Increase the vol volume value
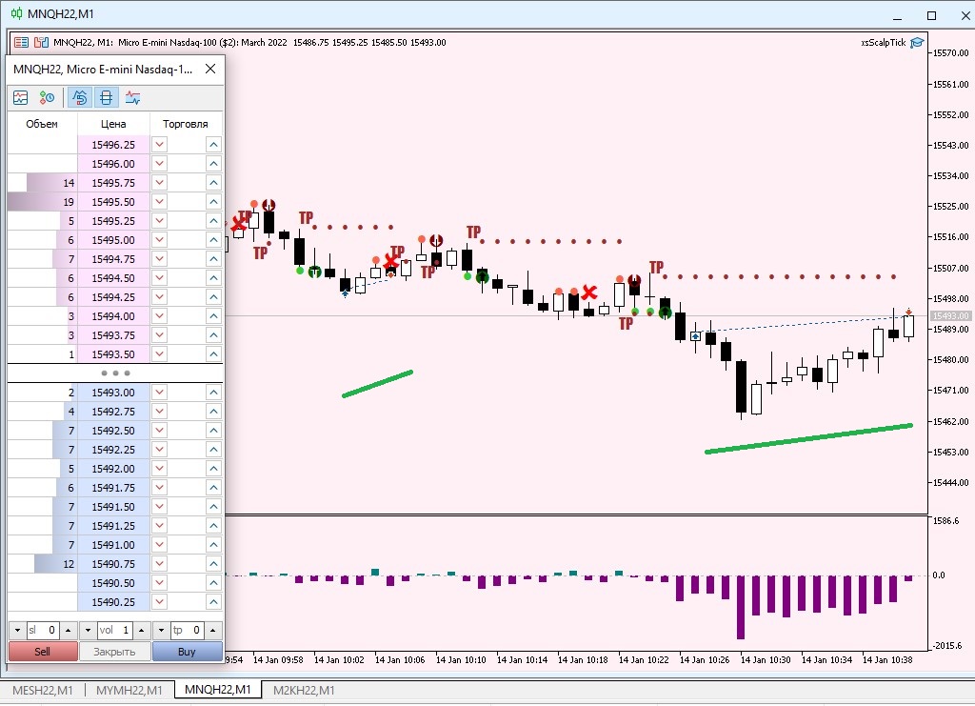The height and width of the screenshot is (706, 975). (142, 630)
